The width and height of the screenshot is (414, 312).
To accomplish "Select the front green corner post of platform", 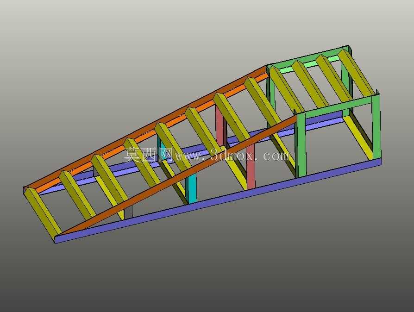I will pyautogui.click(x=301, y=144).
